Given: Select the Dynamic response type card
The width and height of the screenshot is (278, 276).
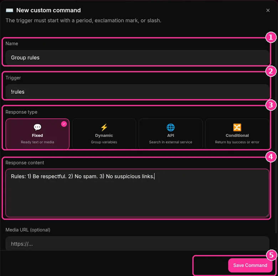Looking at the screenshot, I should point(104,134).
